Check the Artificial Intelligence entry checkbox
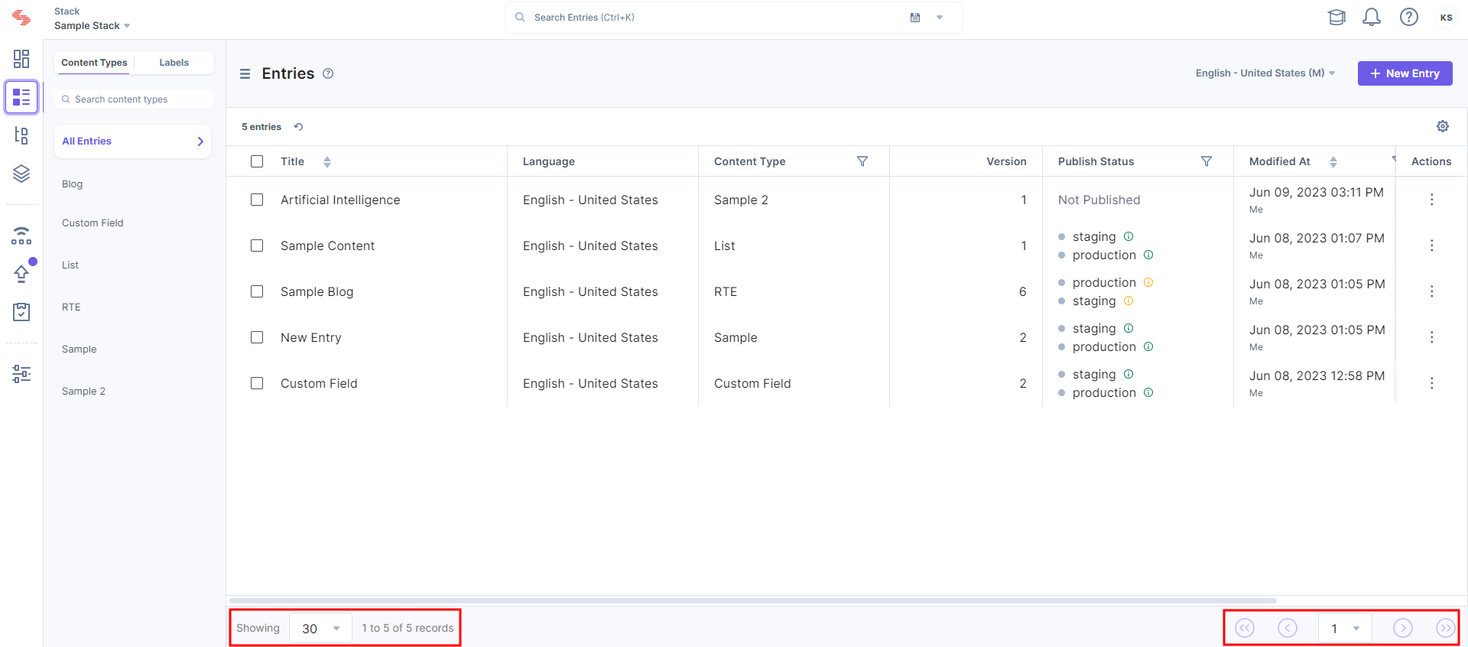The height and width of the screenshot is (647, 1468). coord(257,200)
